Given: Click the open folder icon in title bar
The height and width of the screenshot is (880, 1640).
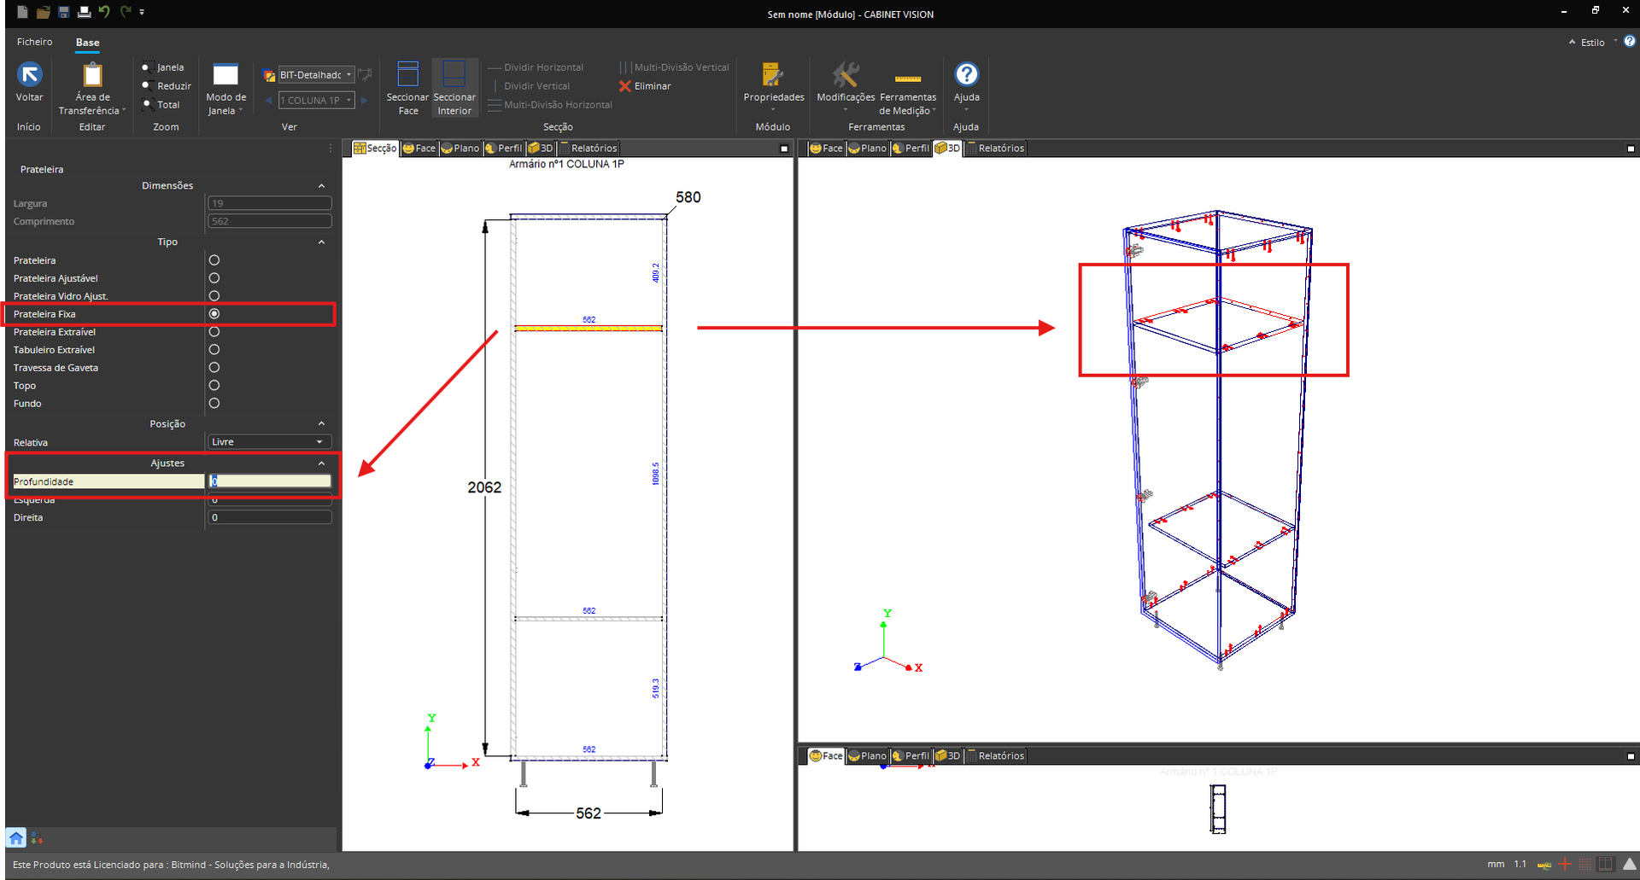Looking at the screenshot, I should click(43, 12).
